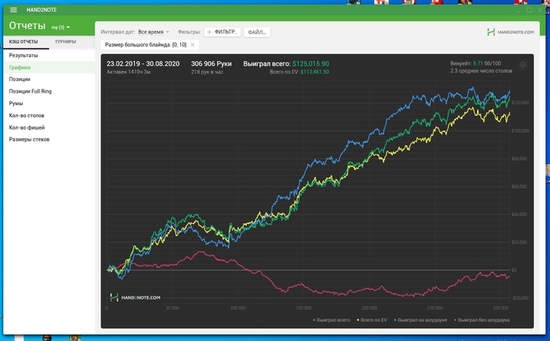Viewport: 550px width, 341px height.
Task: Open the Hand2Note.com logo link
Action: click(x=511, y=32)
